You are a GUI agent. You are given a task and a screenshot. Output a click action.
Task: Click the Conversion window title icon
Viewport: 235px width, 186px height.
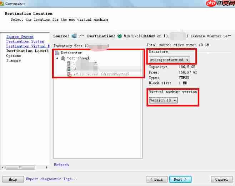click(3, 3)
